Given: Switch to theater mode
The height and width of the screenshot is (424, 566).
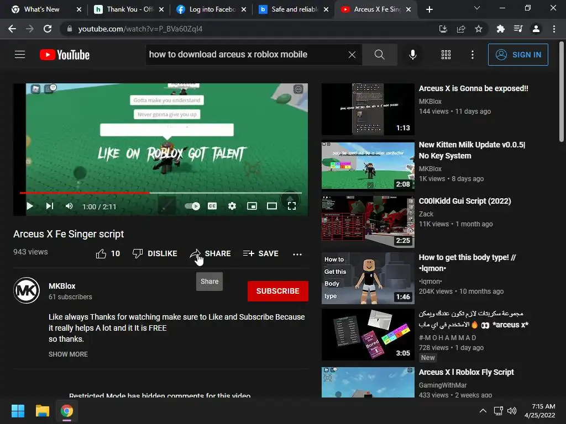Looking at the screenshot, I should (272, 206).
